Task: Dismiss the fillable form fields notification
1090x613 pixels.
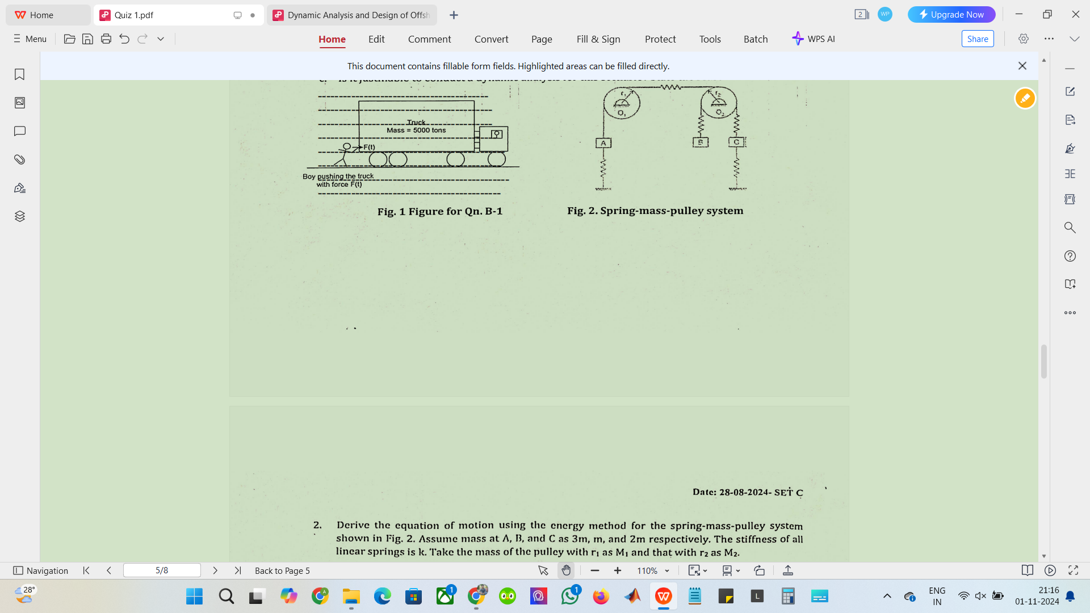Action: 1022,66
